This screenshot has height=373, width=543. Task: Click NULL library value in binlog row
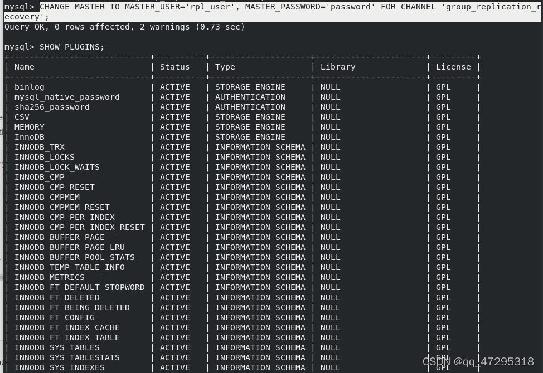tap(331, 87)
